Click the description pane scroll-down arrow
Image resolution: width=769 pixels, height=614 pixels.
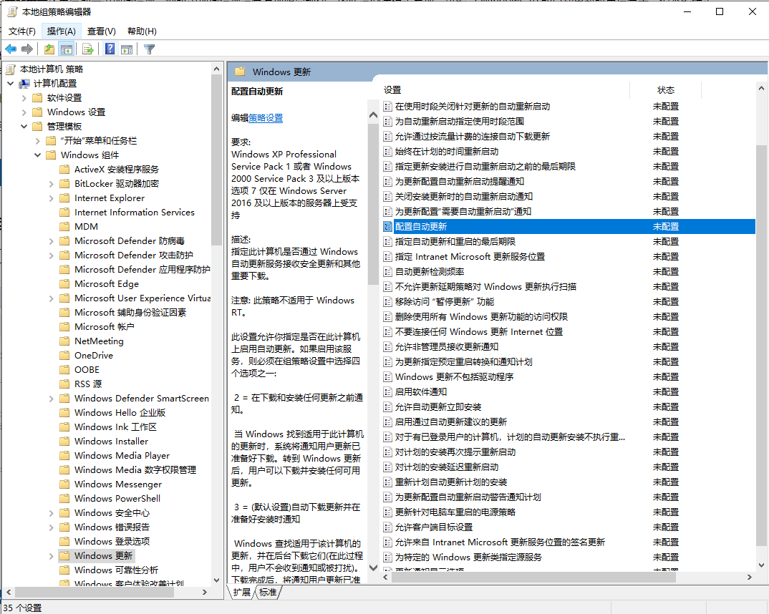click(x=373, y=567)
